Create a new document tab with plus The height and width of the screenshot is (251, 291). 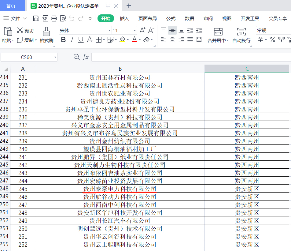coord(129,6)
